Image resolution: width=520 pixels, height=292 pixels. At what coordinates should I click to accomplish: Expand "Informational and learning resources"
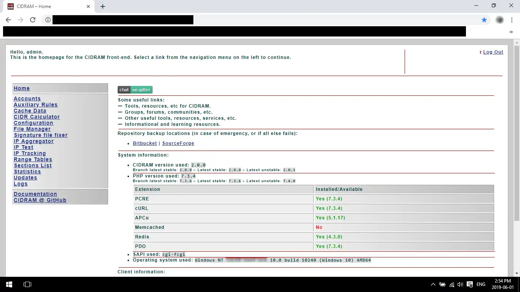[x=169, y=124]
